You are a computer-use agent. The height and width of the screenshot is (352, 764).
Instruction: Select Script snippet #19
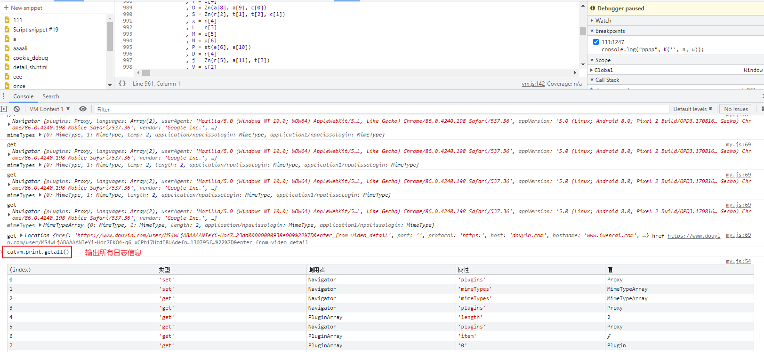(x=36, y=30)
